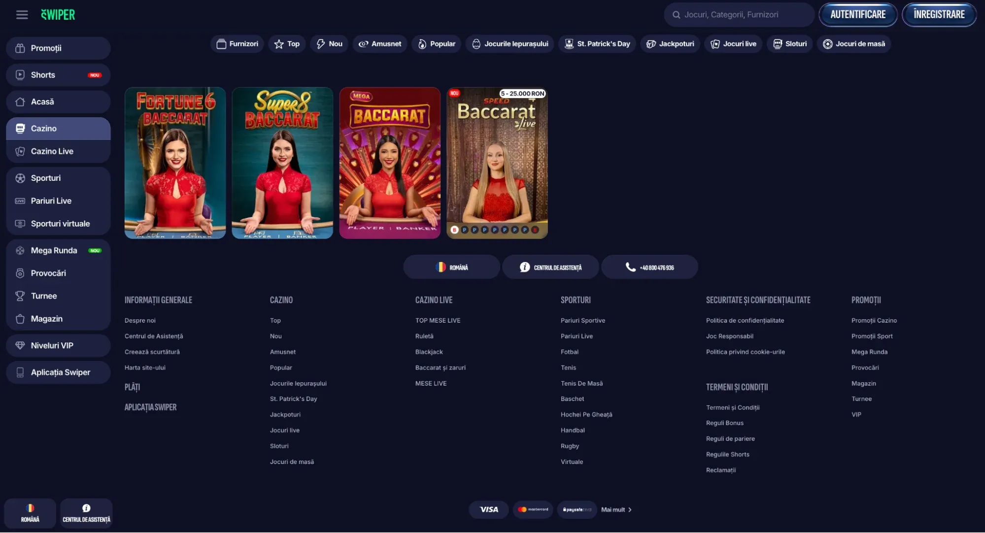Select the Niveluri VIP diamond icon

(x=20, y=346)
